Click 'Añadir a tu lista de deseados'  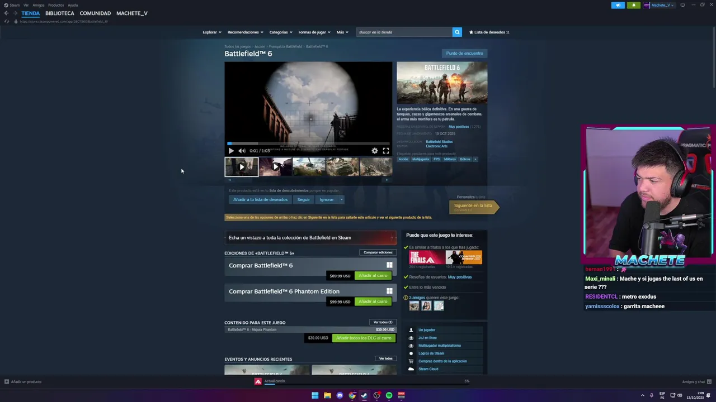click(260, 199)
